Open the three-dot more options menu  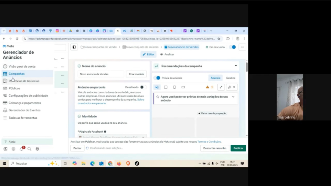pyautogui.click(x=242, y=47)
